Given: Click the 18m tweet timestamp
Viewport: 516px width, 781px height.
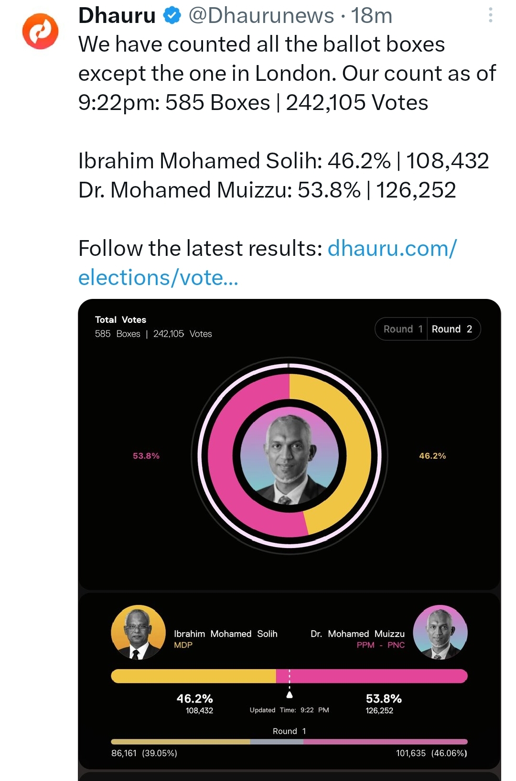Looking at the screenshot, I should (x=372, y=15).
